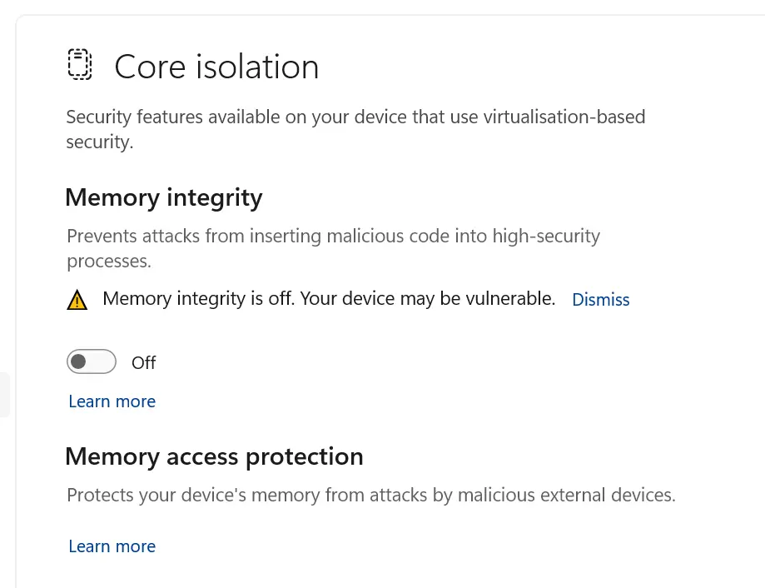The image size is (765, 588).
Task: Select the Memory integrity section heading
Action: coord(163,197)
